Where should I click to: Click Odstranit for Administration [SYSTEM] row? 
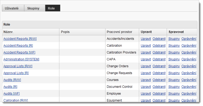click(x=159, y=59)
